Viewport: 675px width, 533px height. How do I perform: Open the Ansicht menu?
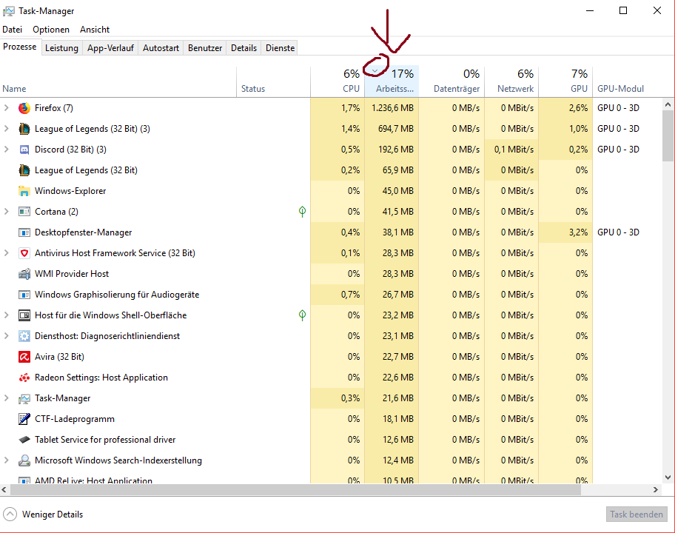(x=95, y=30)
